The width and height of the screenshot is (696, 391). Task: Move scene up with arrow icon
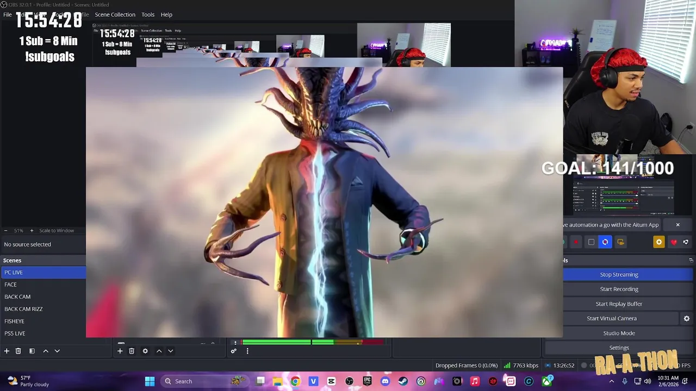click(x=46, y=351)
